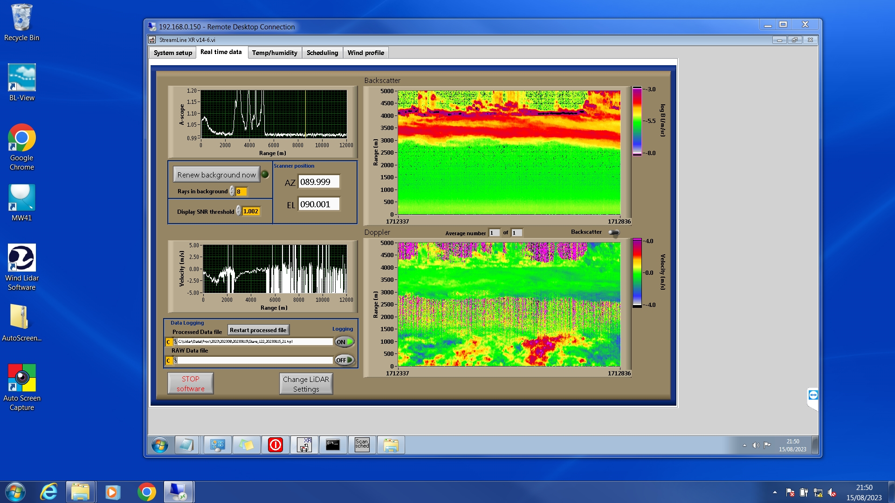Open the command prompt taskbar icon
This screenshot has height=503, width=895.
pyautogui.click(x=333, y=445)
